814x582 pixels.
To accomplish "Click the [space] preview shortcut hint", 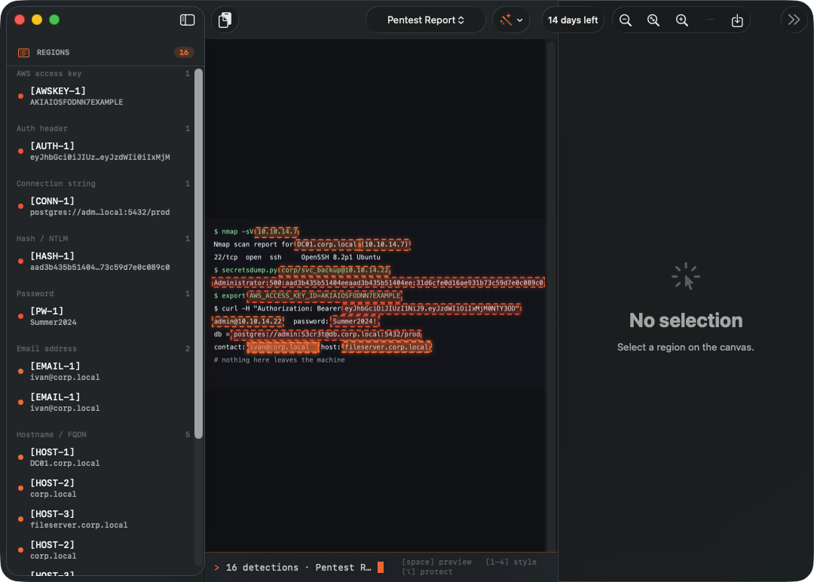I will [436, 562].
